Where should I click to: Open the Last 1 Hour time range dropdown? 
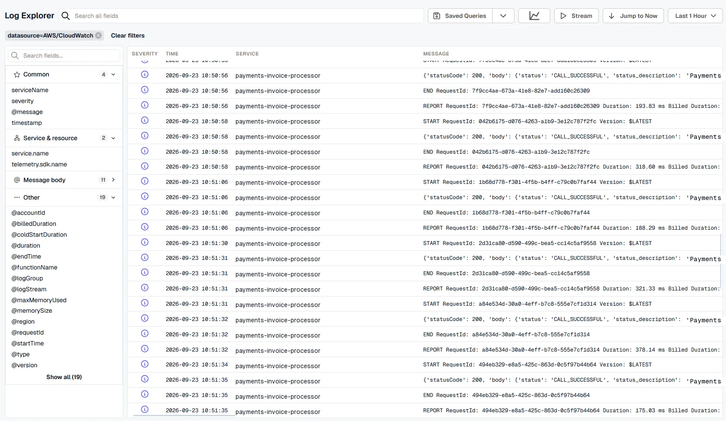(x=695, y=16)
